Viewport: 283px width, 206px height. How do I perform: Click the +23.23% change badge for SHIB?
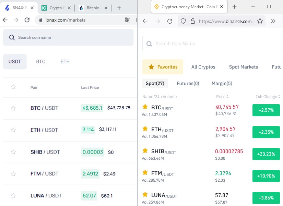266,154
